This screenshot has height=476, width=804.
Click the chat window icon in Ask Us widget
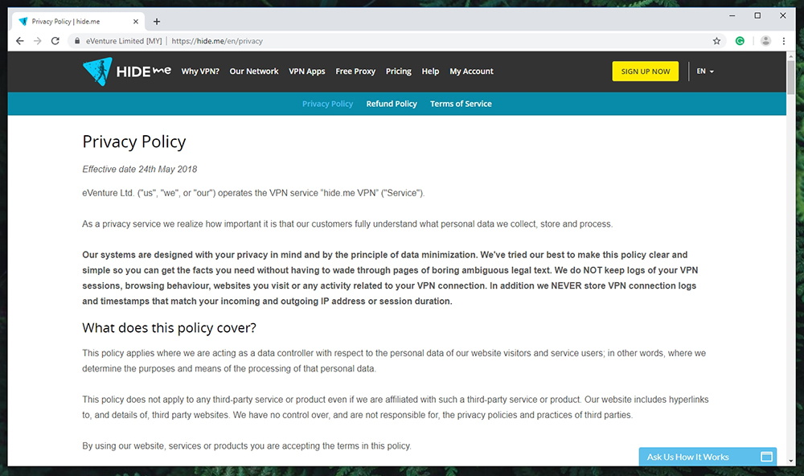(766, 457)
